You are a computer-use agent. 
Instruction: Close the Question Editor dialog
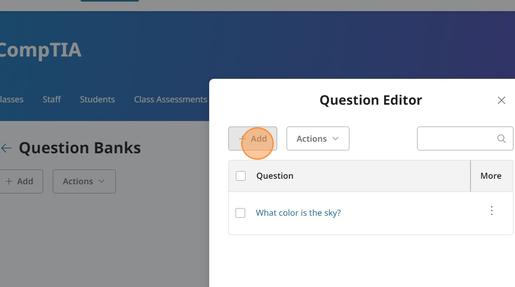tap(501, 100)
